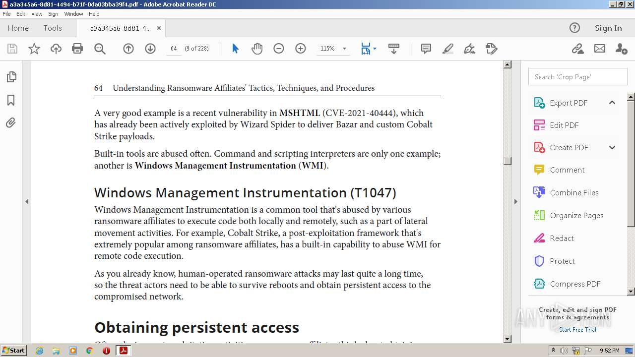Share with others via add-person icon

point(621,49)
